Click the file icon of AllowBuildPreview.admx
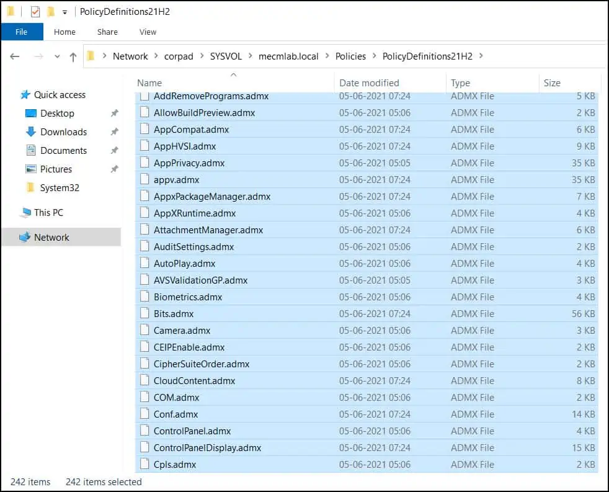The height and width of the screenshot is (492, 609). (144, 112)
